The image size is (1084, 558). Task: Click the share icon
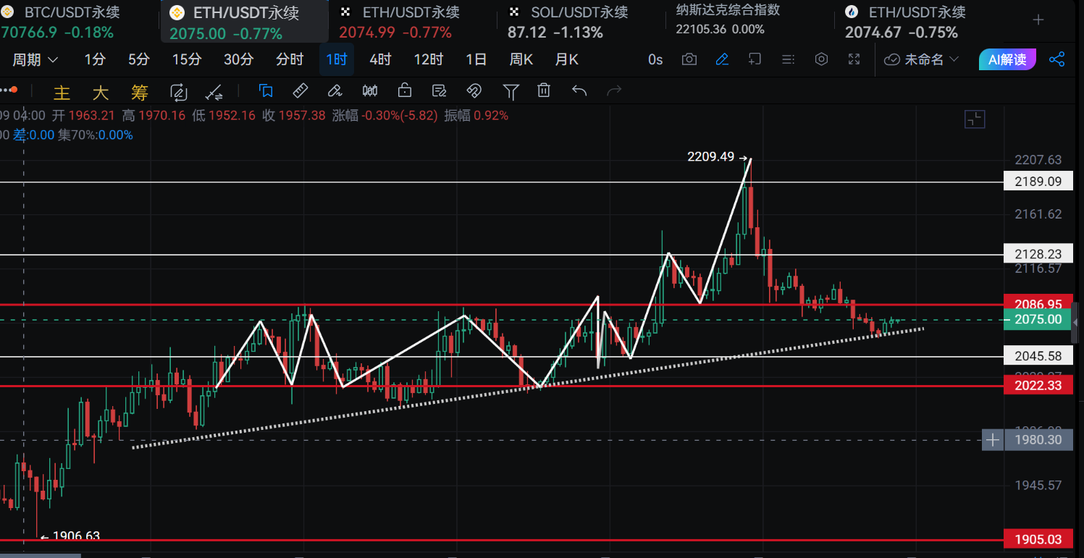1056,59
